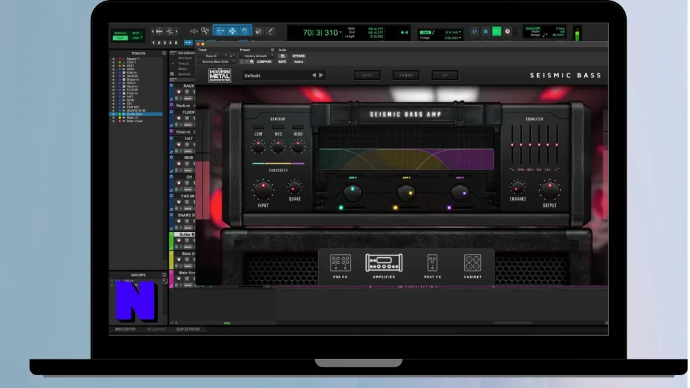Open the factory default preset dropdown

[x=258, y=56]
